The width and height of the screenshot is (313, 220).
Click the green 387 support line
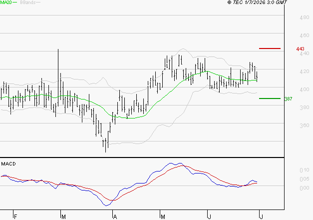pyautogui.click(x=270, y=98)
